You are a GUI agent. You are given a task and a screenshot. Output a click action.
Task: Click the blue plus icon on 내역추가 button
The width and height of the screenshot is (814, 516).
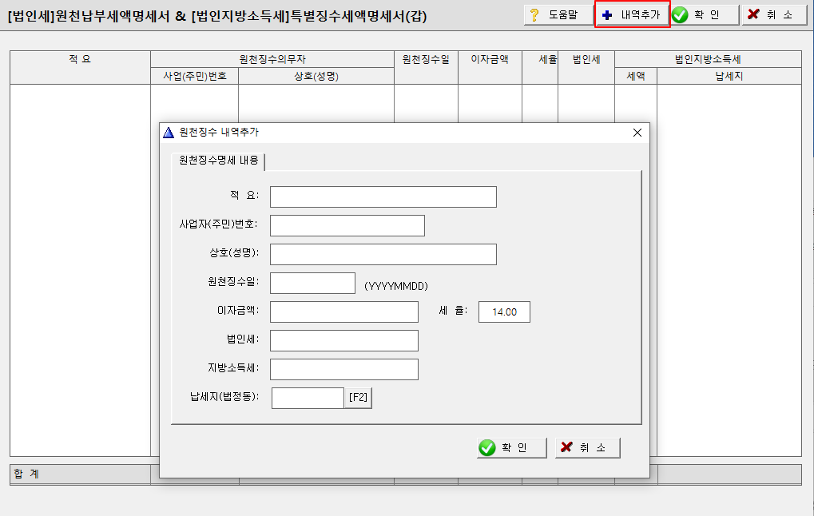[x=608, y=14]
